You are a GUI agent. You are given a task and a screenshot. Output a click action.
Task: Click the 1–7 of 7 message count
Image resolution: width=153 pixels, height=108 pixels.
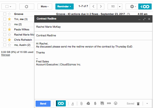coord(83,6)
